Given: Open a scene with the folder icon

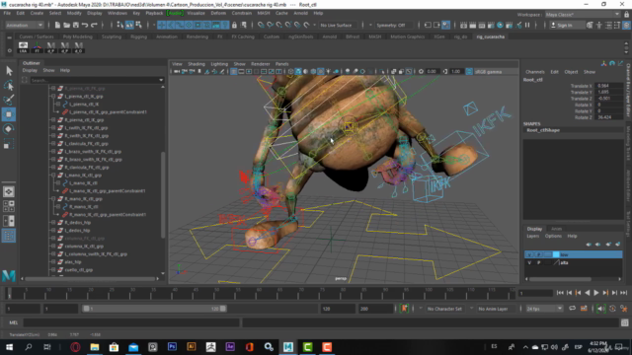Looking at the screenshot, I should coord(66,25).
